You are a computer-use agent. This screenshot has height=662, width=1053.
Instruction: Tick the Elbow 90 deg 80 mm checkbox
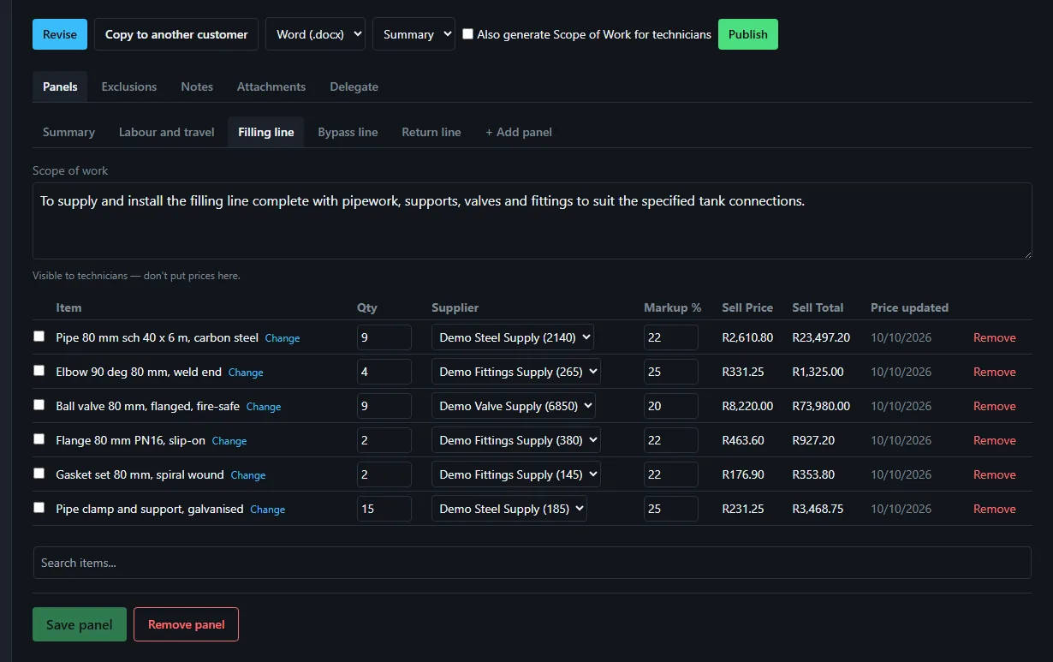(x=39, y=371)
